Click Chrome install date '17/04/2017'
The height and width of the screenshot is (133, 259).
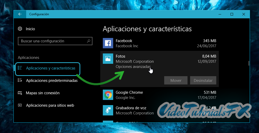click(207, 98)
